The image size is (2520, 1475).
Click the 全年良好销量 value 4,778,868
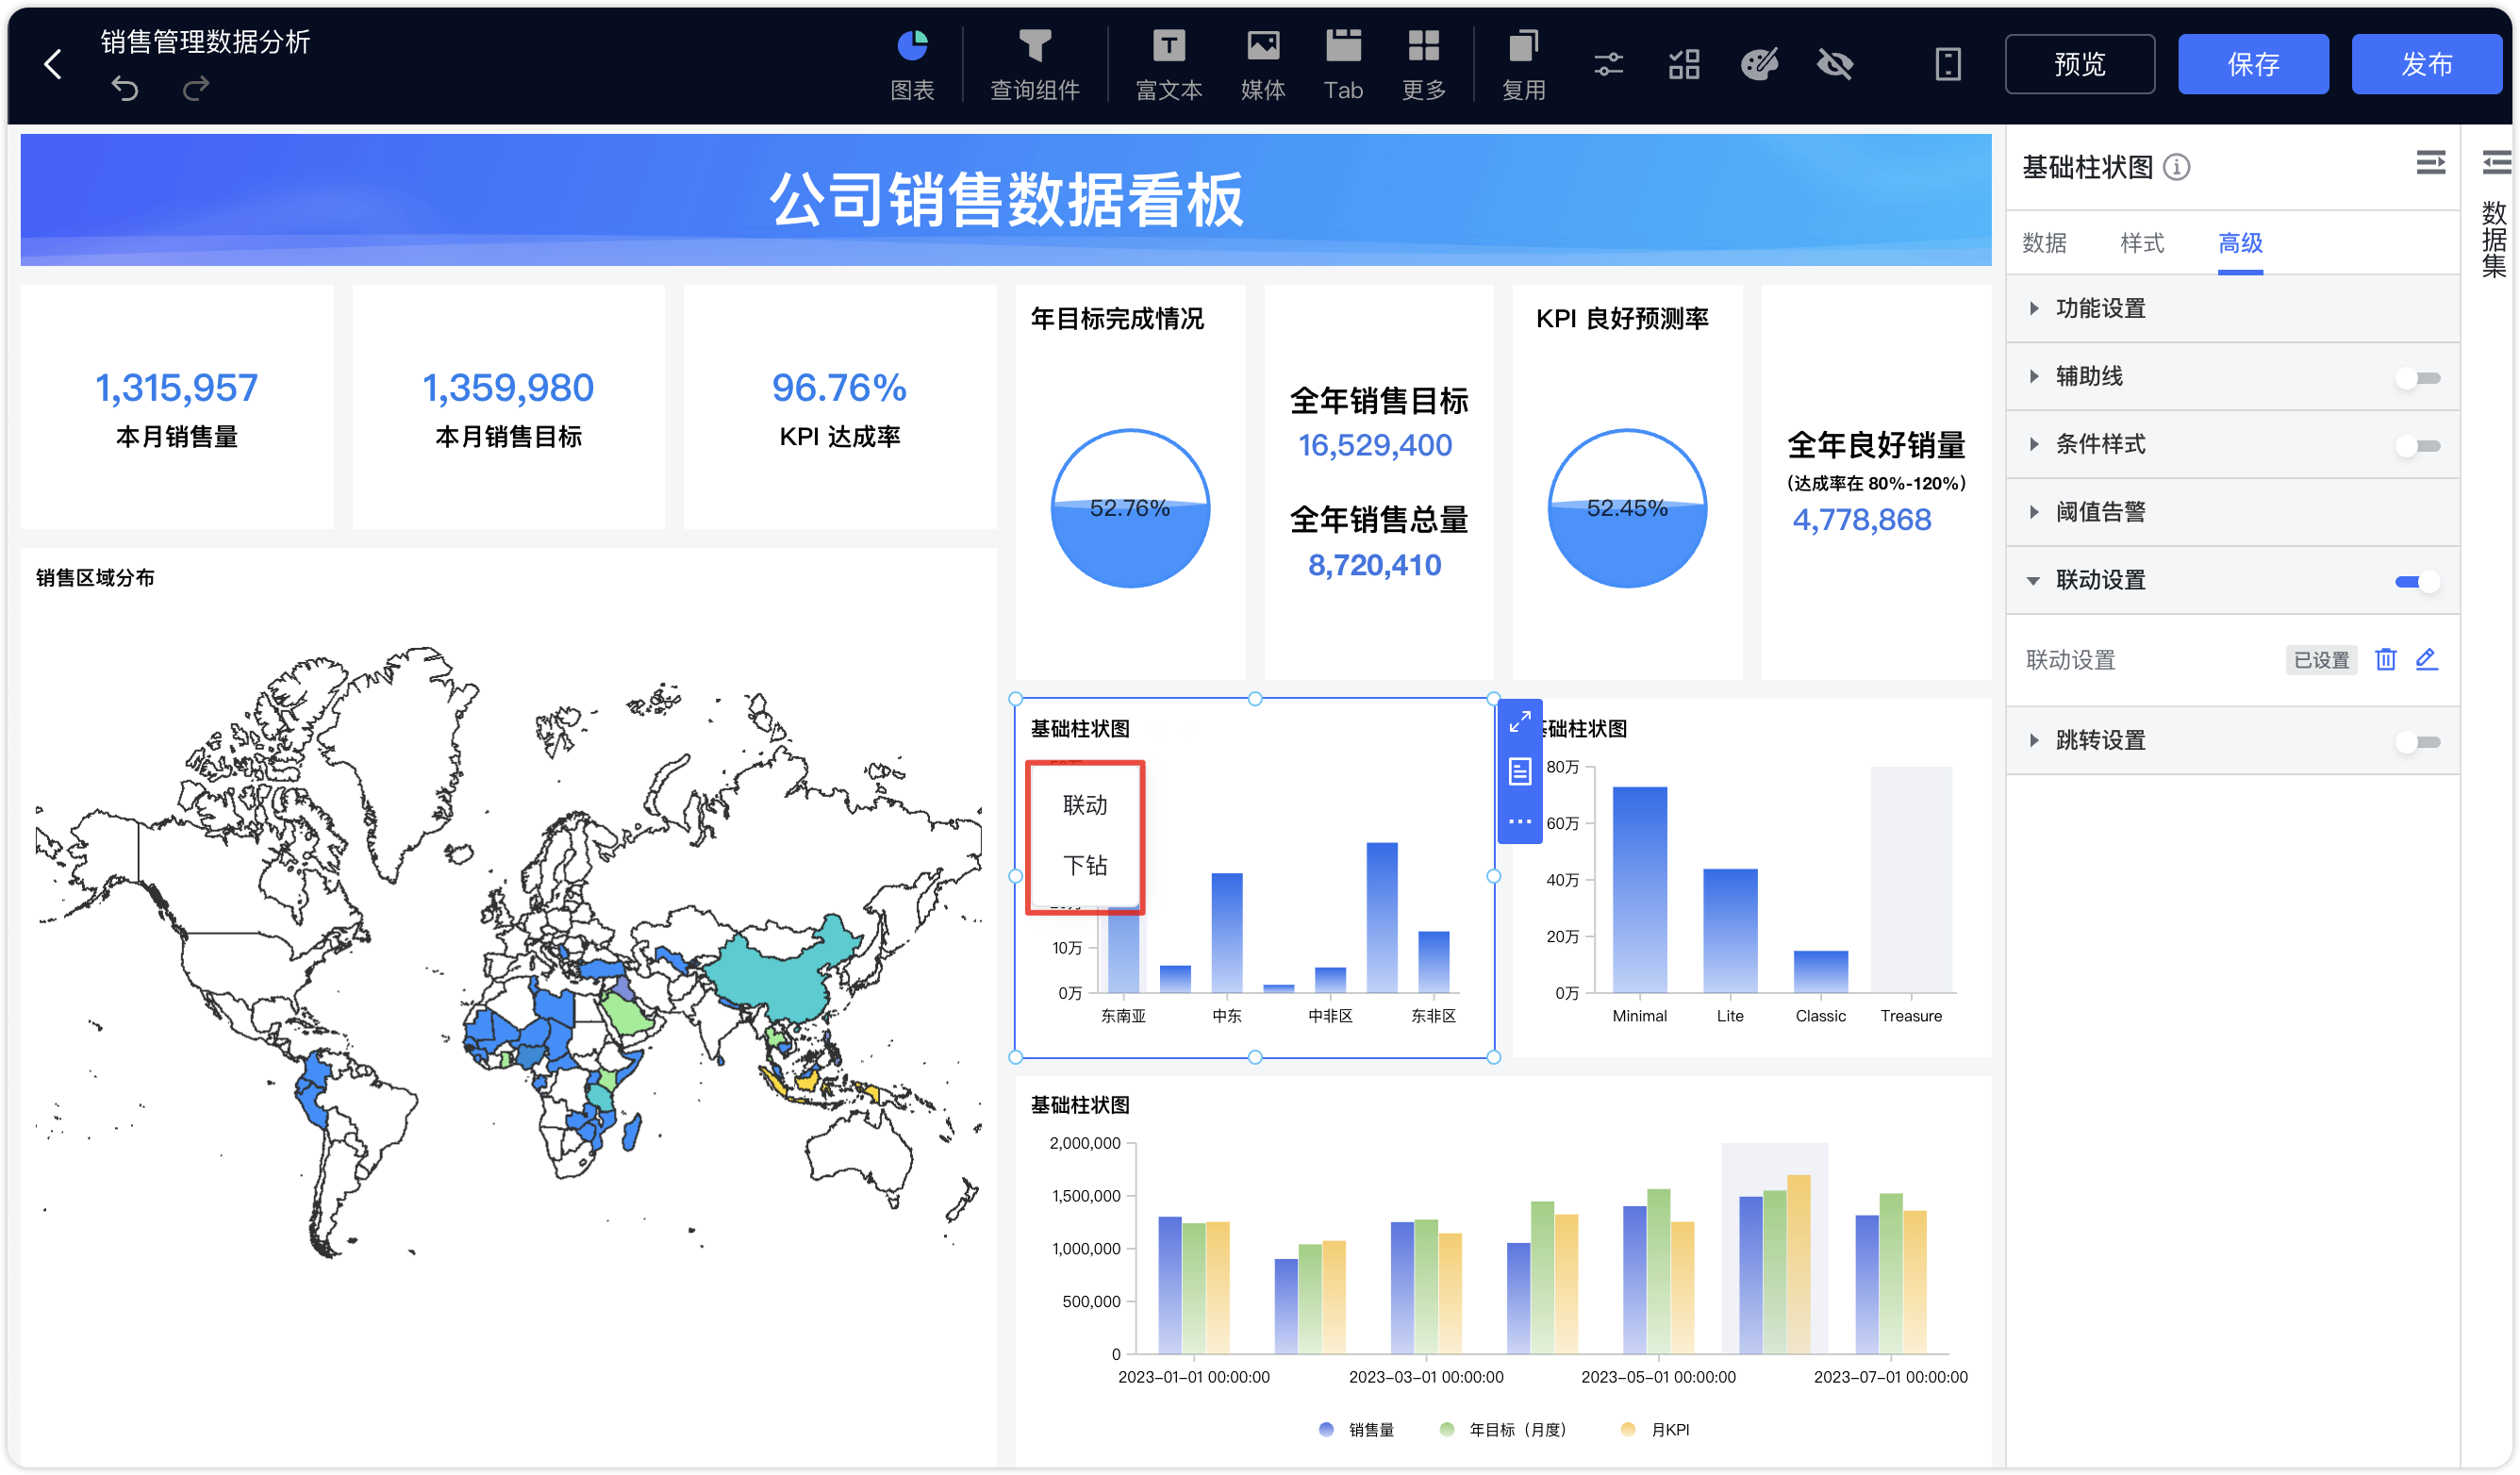pos(1862,520)
